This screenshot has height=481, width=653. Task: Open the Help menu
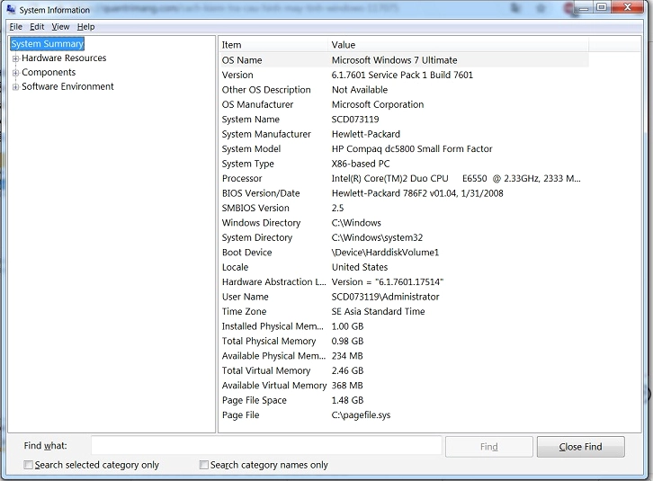85,27
